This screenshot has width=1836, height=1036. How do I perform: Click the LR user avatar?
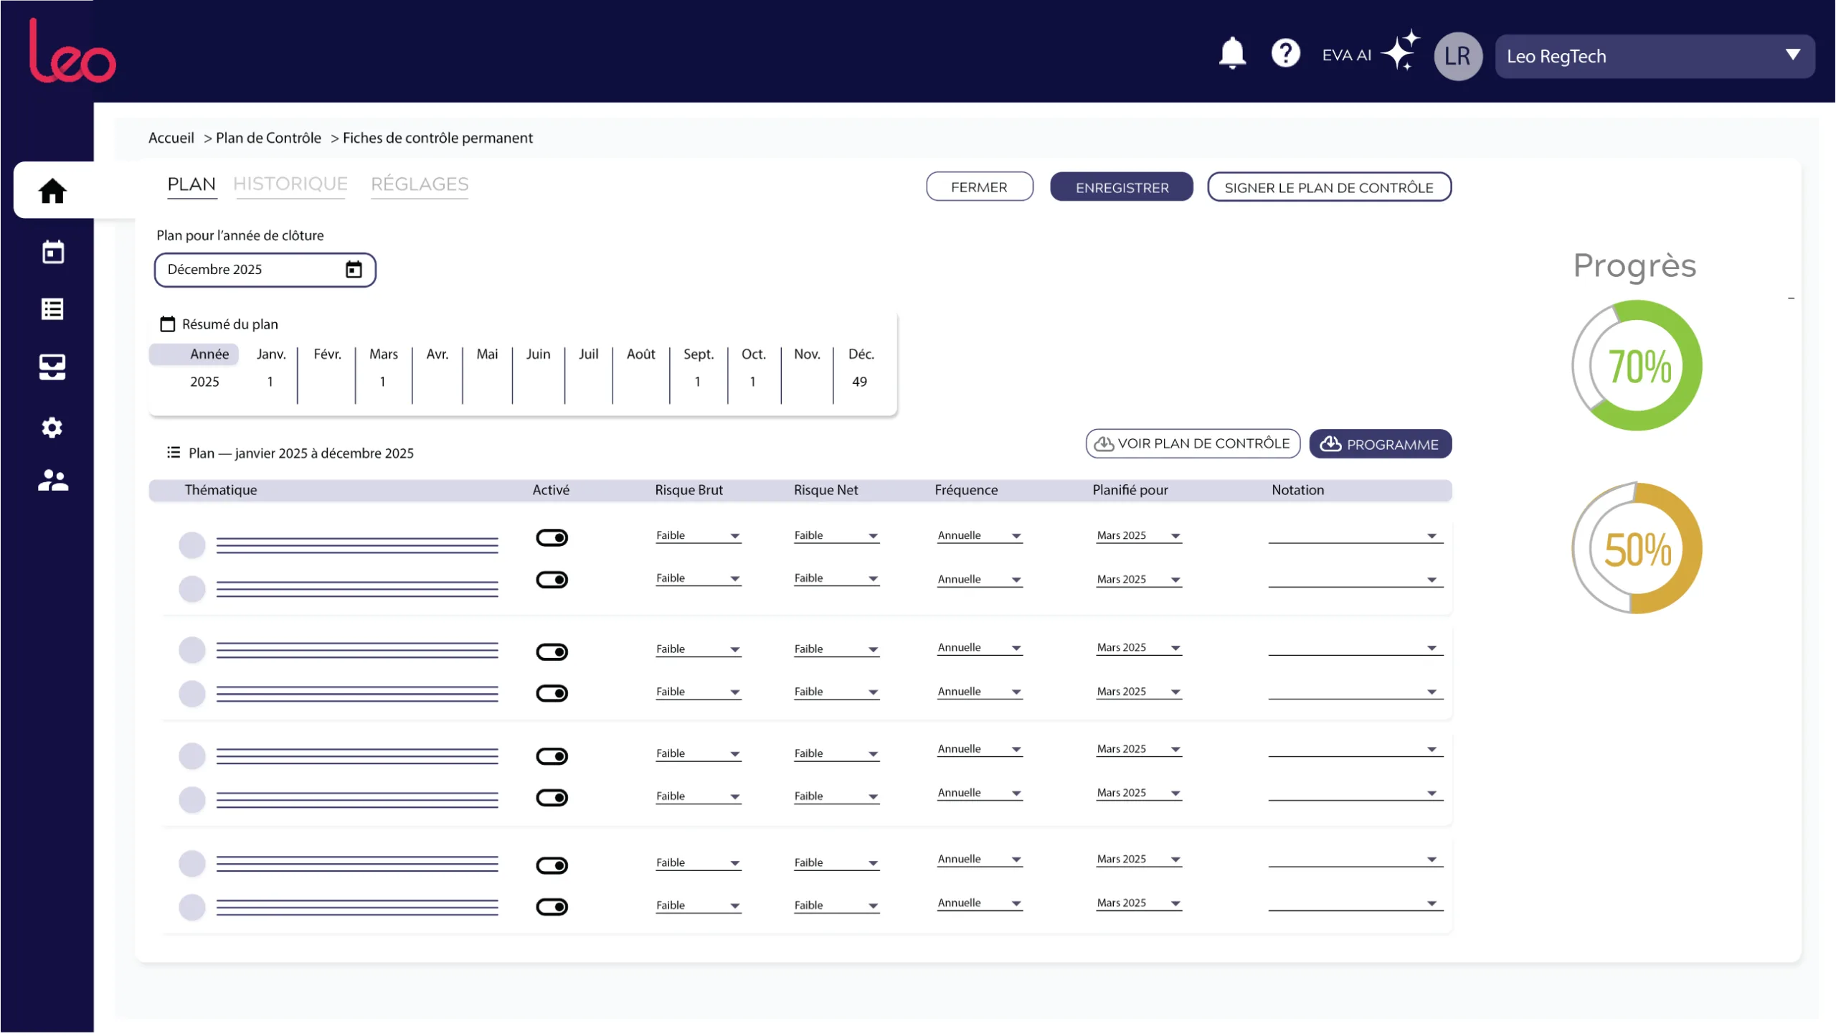[x=1457, y=56]
